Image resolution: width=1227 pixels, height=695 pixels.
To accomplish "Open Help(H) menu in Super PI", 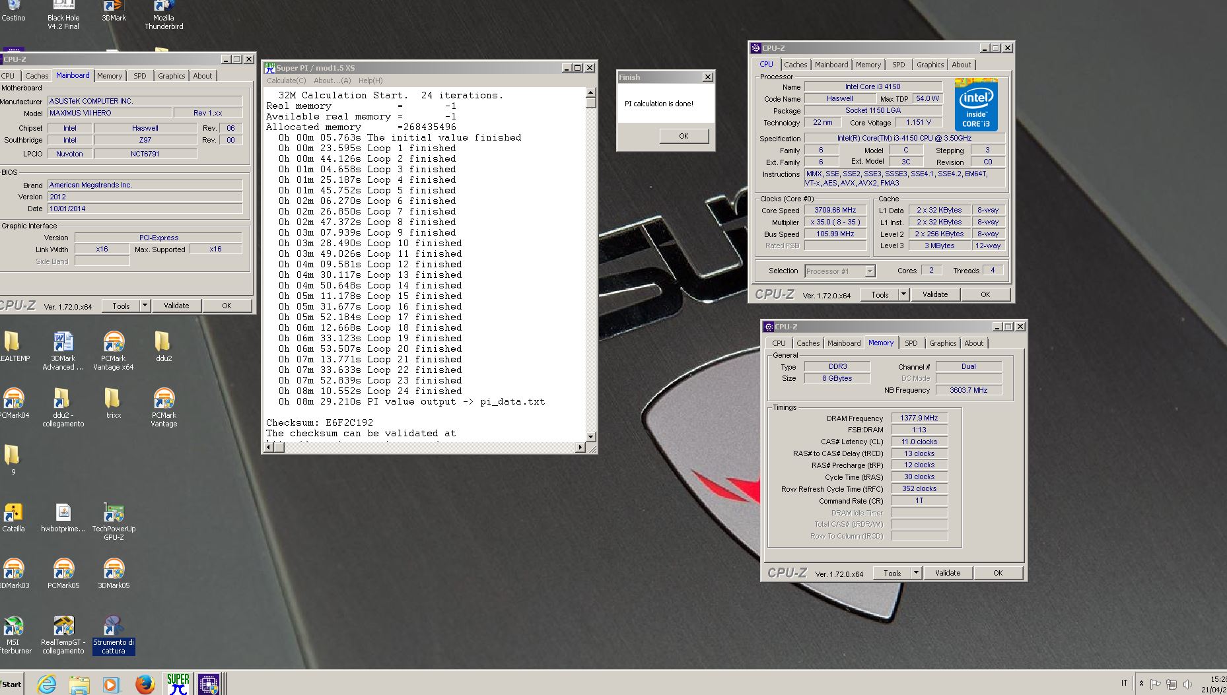I will [370, 81].
